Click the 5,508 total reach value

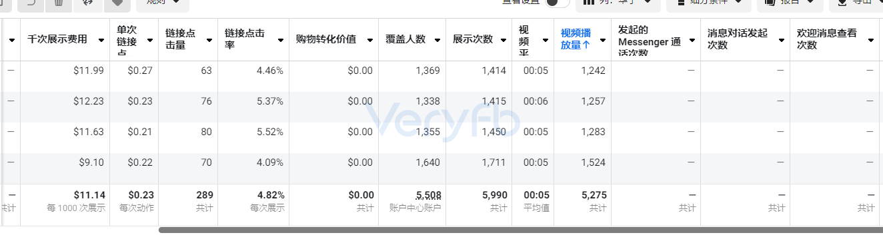428,195
